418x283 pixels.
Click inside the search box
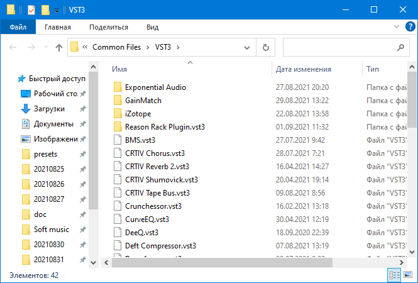(x=340, y=47)
